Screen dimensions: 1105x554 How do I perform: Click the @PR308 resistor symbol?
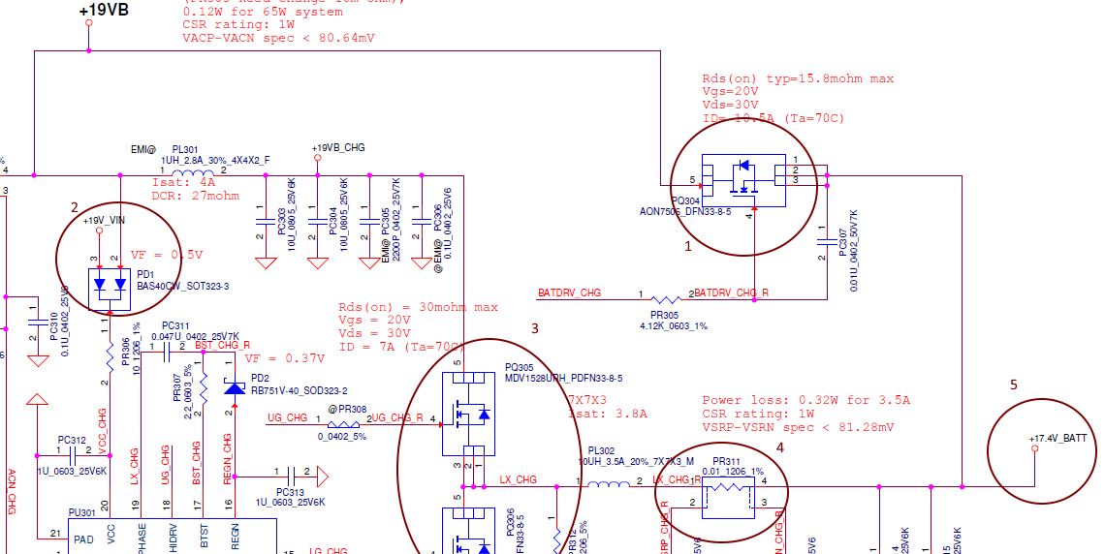pyautogui.click(x=343, y=424)
